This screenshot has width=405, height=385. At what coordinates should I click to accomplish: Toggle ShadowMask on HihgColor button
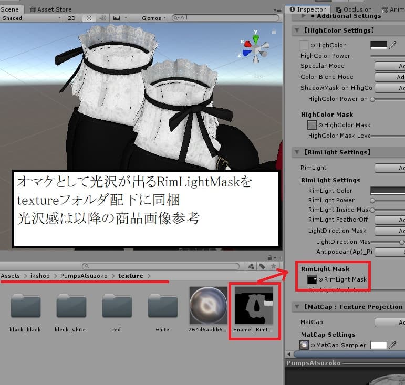[390, 88]
